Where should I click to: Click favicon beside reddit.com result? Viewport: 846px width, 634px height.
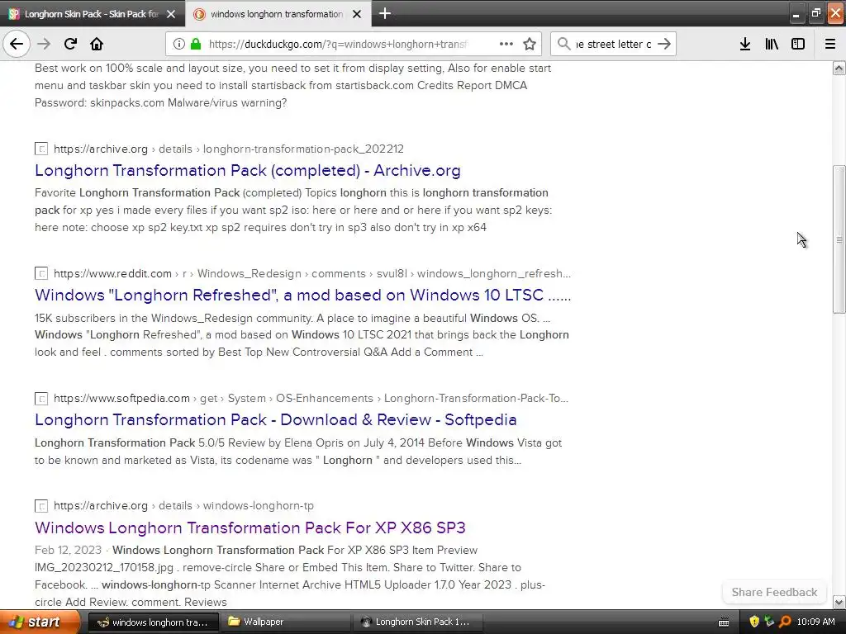[x=41, y=273]
